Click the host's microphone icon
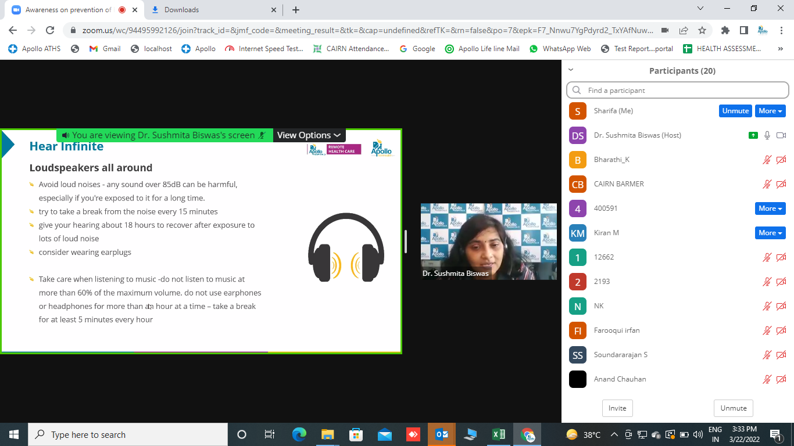 [767, 135]
